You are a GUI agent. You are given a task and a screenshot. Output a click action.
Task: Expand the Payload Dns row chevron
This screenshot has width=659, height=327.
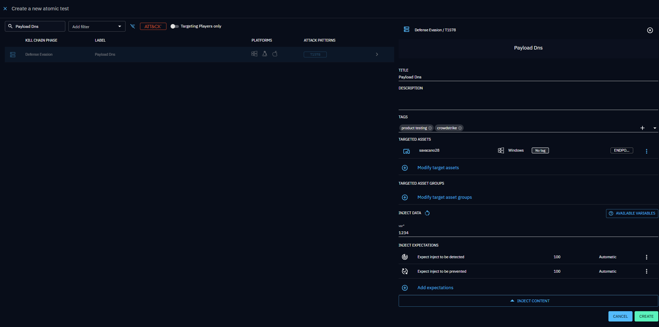(377, 54)
